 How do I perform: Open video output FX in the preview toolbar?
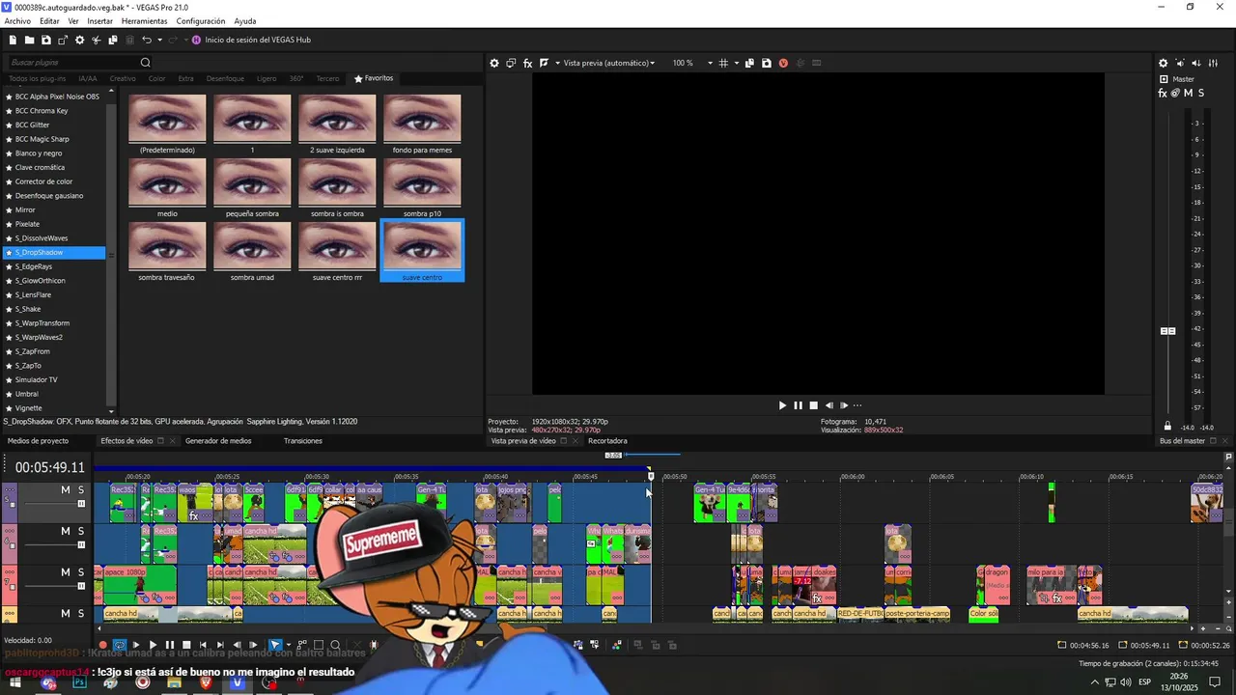(527, 63)
